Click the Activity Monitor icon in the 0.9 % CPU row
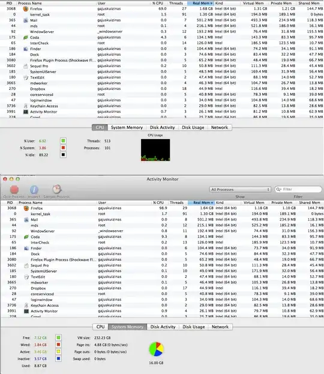324x374 pixels. 26,311
